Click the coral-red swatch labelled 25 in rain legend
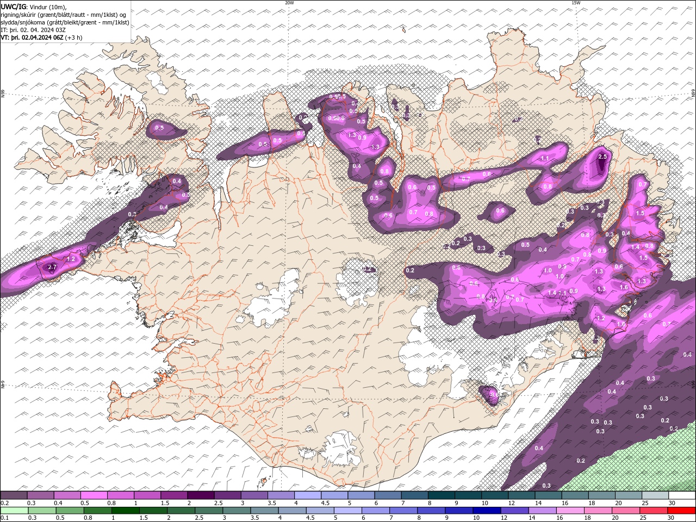Viewport: 696px width, 522px height. [654, 511]
